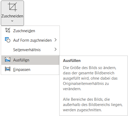
Task: Click the shape icon for Auf Form zuschneiden
Action: pos(8,40)
